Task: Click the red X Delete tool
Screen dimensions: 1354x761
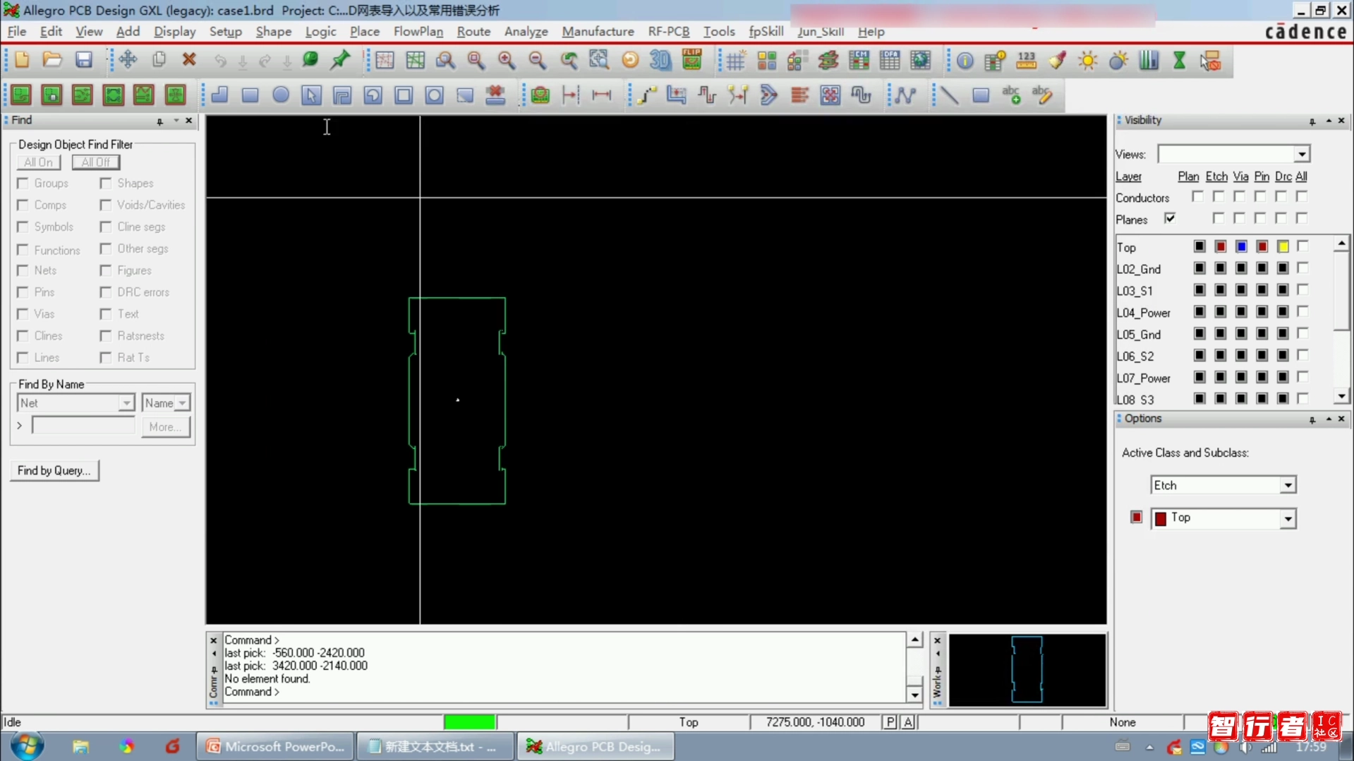Action: click(x=189, y=61)
